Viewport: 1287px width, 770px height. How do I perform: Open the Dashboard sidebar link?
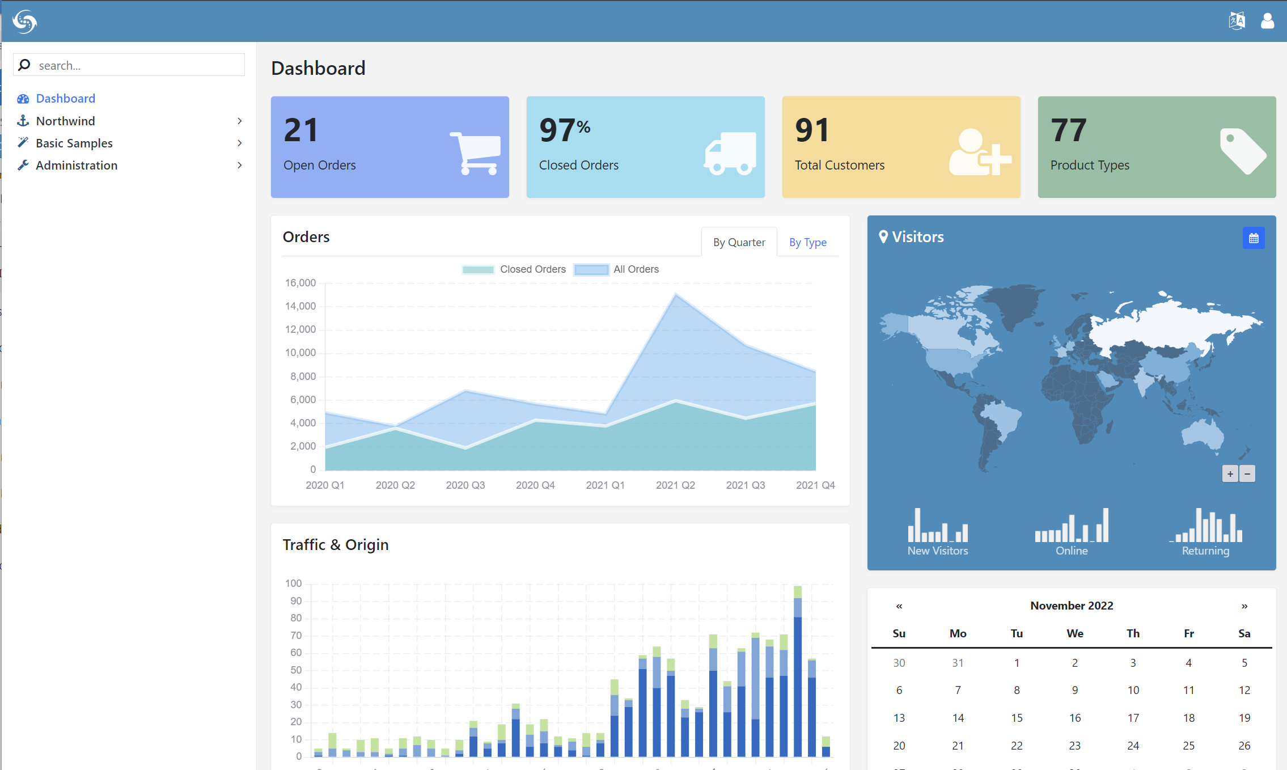pos(65,99)
